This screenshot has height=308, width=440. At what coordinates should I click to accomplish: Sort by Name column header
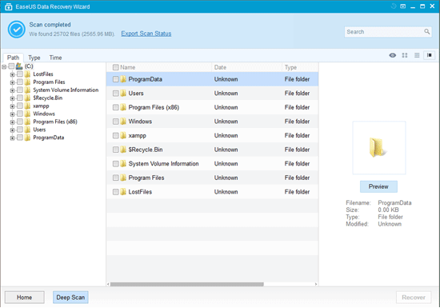pos(128,67)
